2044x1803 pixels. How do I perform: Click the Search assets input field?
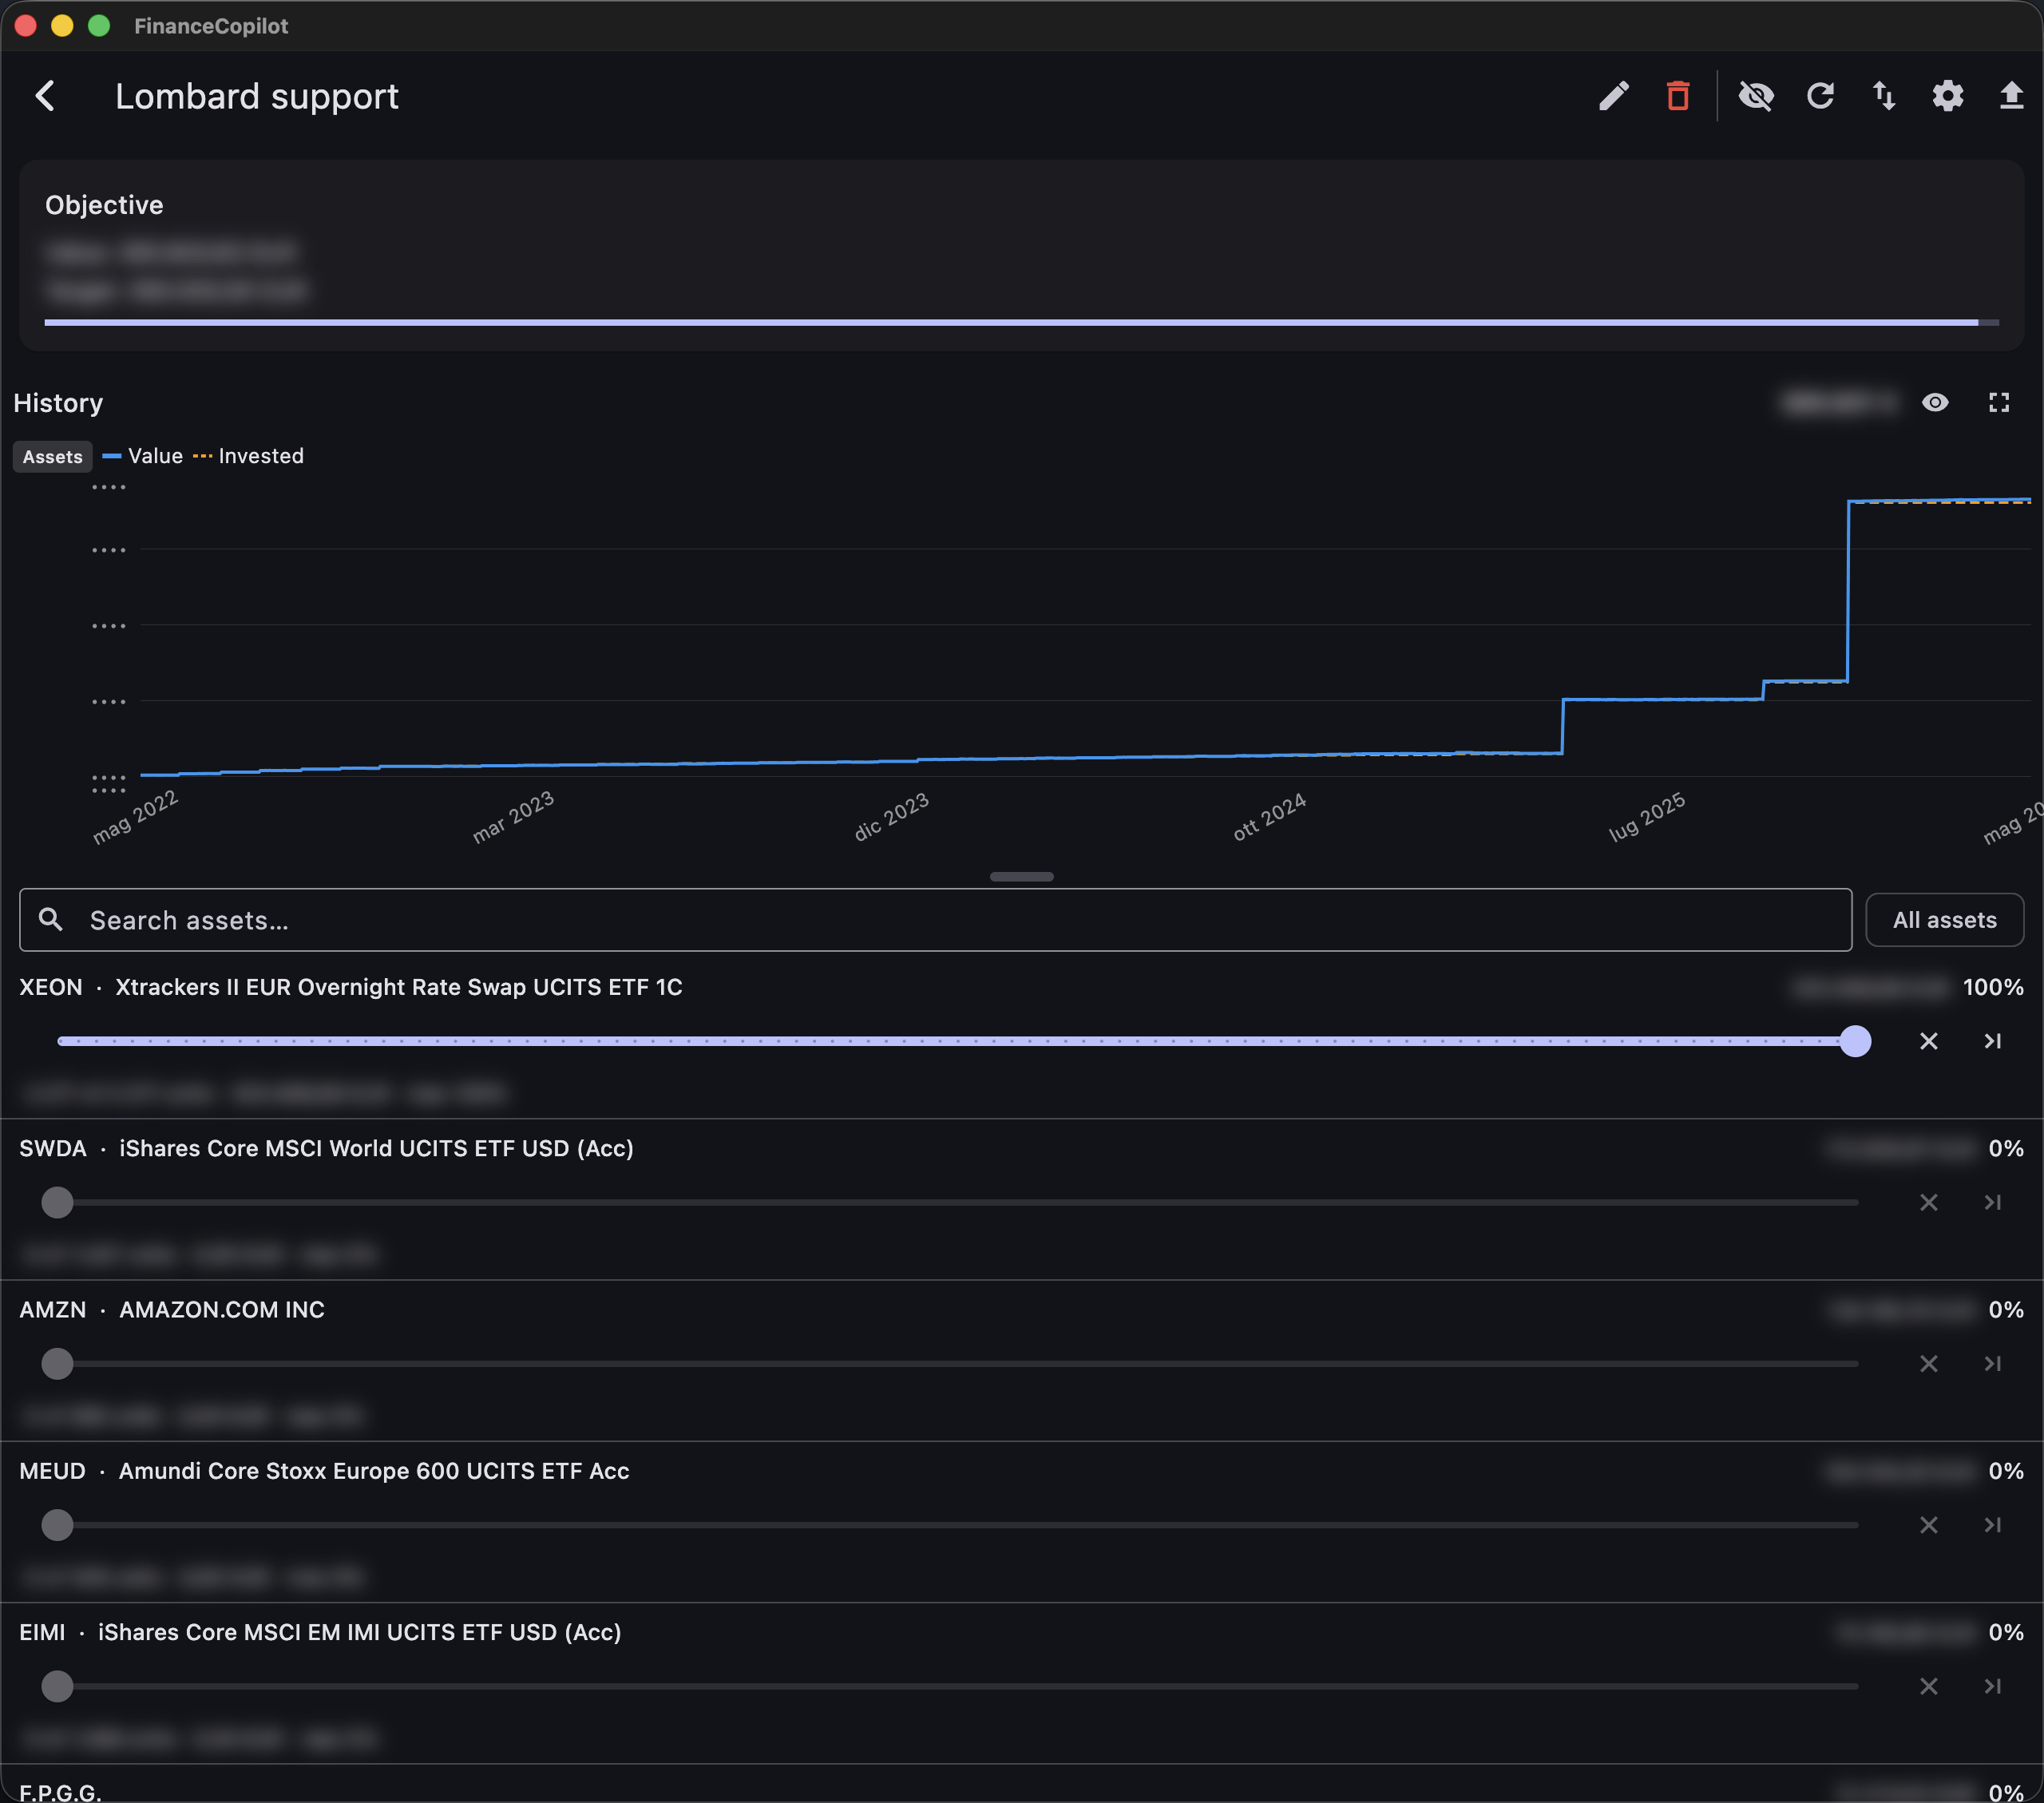point(935,920)
